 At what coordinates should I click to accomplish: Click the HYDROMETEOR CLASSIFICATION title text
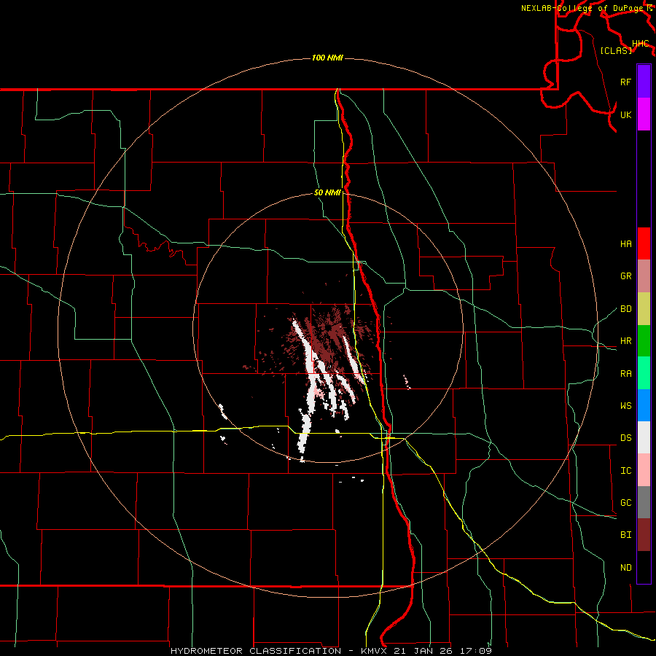256,651
